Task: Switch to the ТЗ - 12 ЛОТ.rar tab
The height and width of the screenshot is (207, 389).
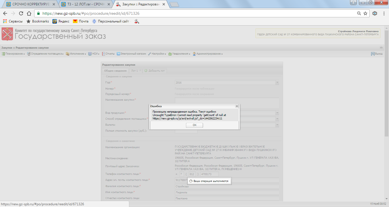Action: tap(85, 4)
